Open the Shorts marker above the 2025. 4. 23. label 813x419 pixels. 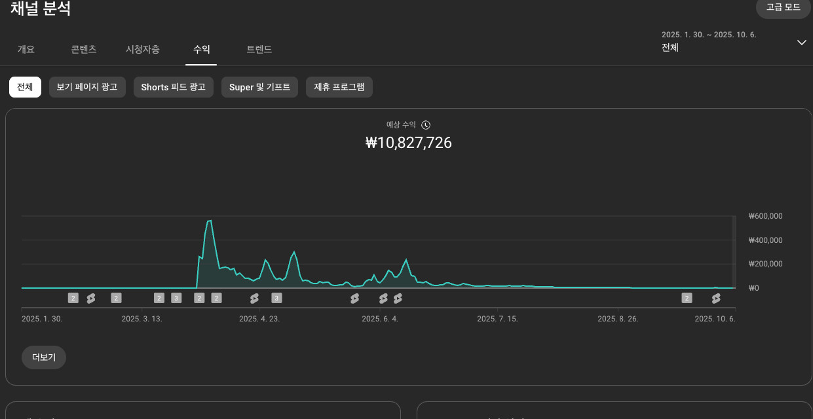point(254,299)
